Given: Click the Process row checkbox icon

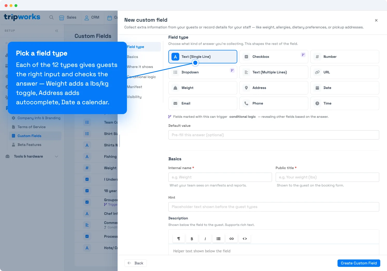Looking at the screenshot, I should 87,237.
